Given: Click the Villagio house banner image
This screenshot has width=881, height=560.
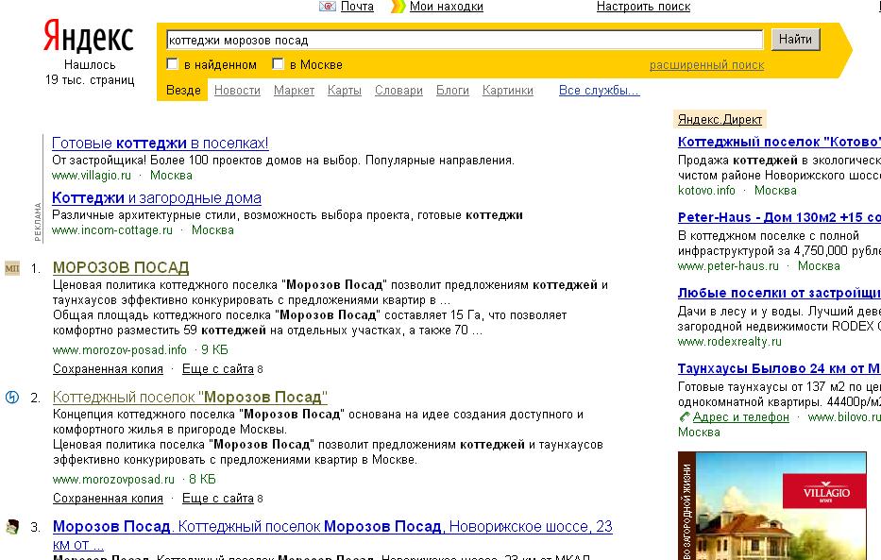Looking at the screenshot, I should [772, 505].
